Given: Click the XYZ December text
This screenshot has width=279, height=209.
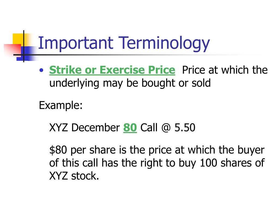Looking at the screenshot, I should point(84,127).
